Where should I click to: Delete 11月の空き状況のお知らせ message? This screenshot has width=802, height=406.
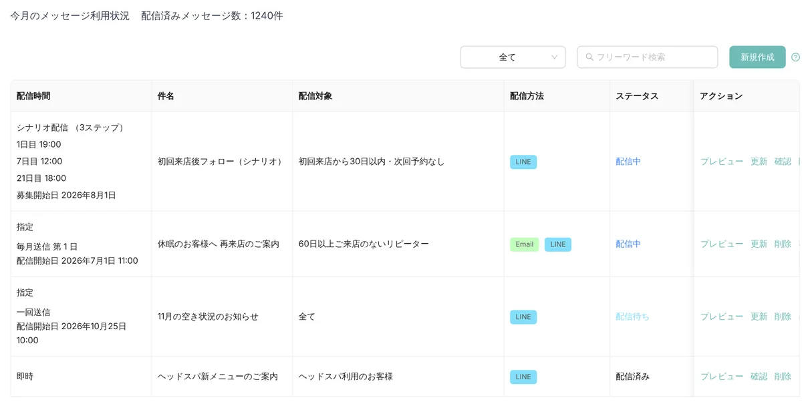pos(783,317)
